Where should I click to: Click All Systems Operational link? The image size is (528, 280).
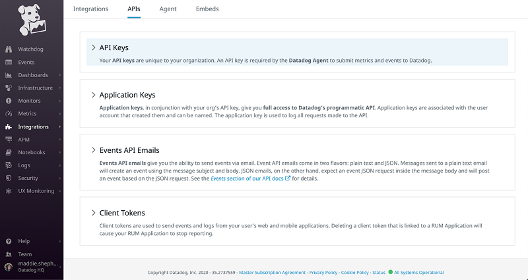pyautogui.click(x=419, y=273)
